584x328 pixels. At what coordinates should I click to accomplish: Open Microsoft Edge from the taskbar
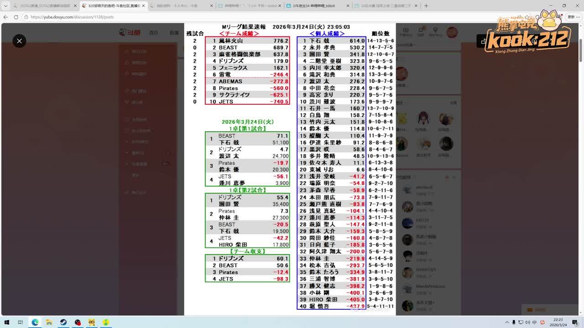click(x=35, y=322)
